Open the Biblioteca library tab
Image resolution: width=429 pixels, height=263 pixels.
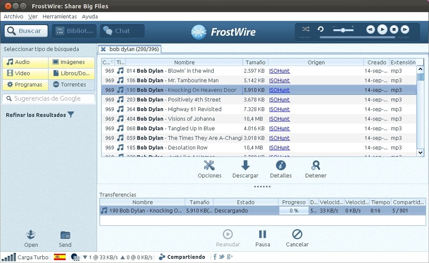coord(74,31)
